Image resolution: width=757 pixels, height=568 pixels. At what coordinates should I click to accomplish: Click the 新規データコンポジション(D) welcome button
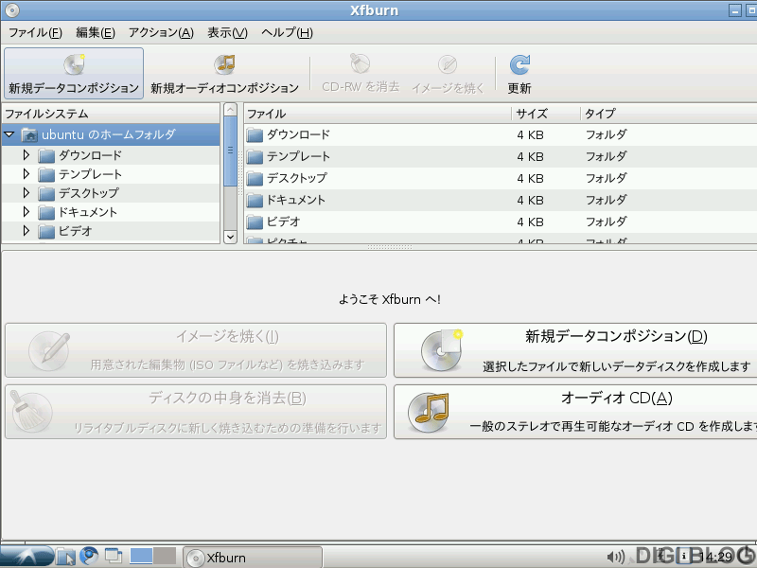(575, 350)
